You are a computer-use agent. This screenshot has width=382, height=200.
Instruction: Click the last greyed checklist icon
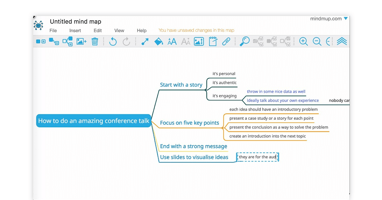(x=285, y=41)
